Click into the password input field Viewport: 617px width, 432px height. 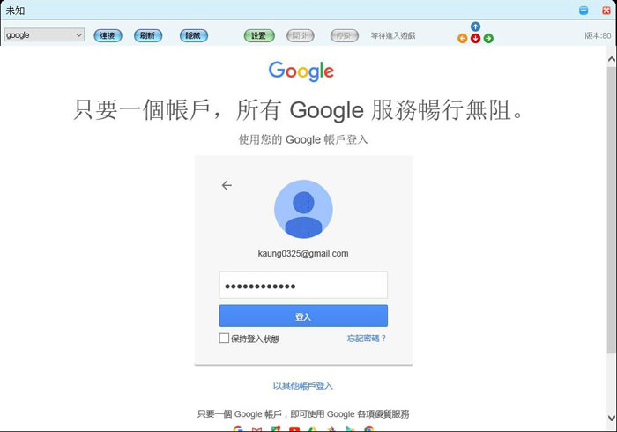pos(303,286)
